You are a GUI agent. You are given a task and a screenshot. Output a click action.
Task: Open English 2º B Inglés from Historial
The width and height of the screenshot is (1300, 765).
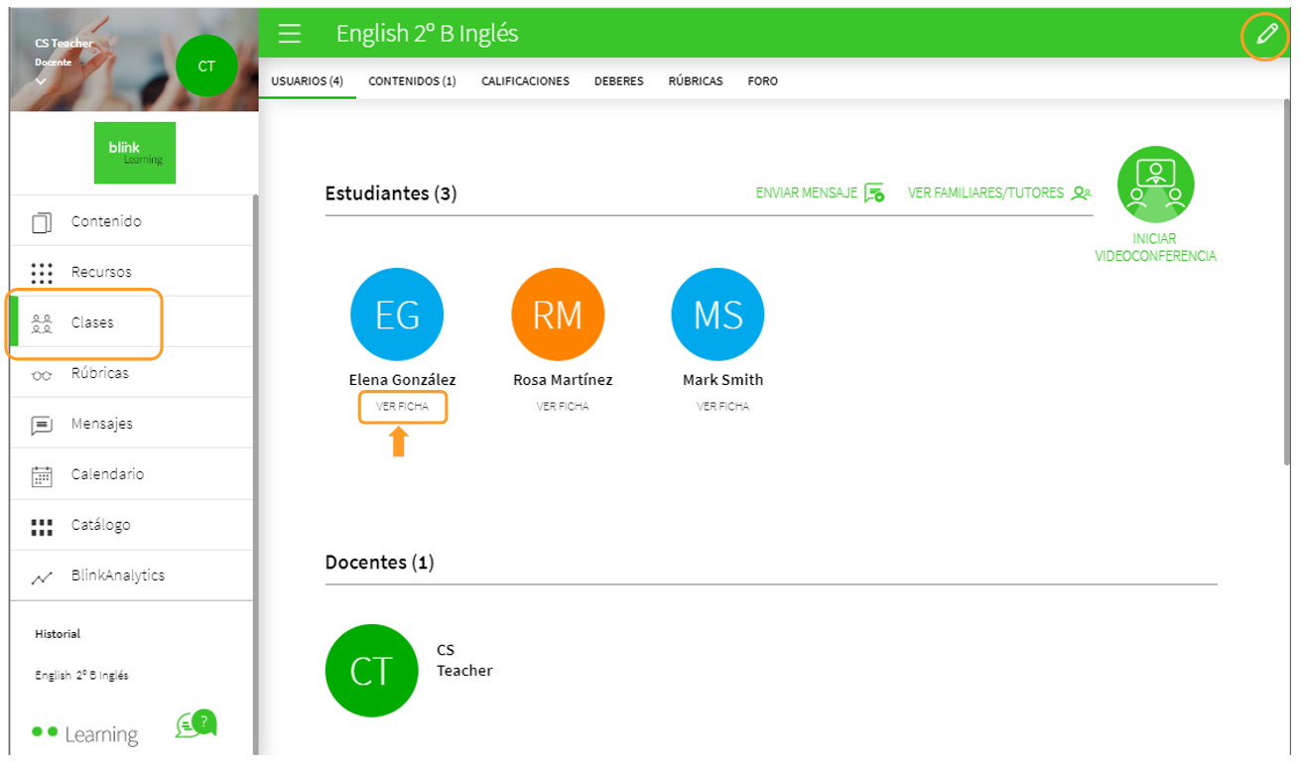tap(81, 676)
